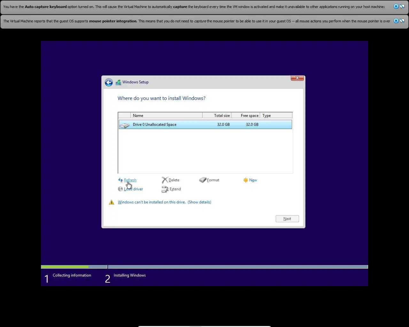Click the Format drive icon
Viewport: 409px width, 327px height.
[203, 180]
